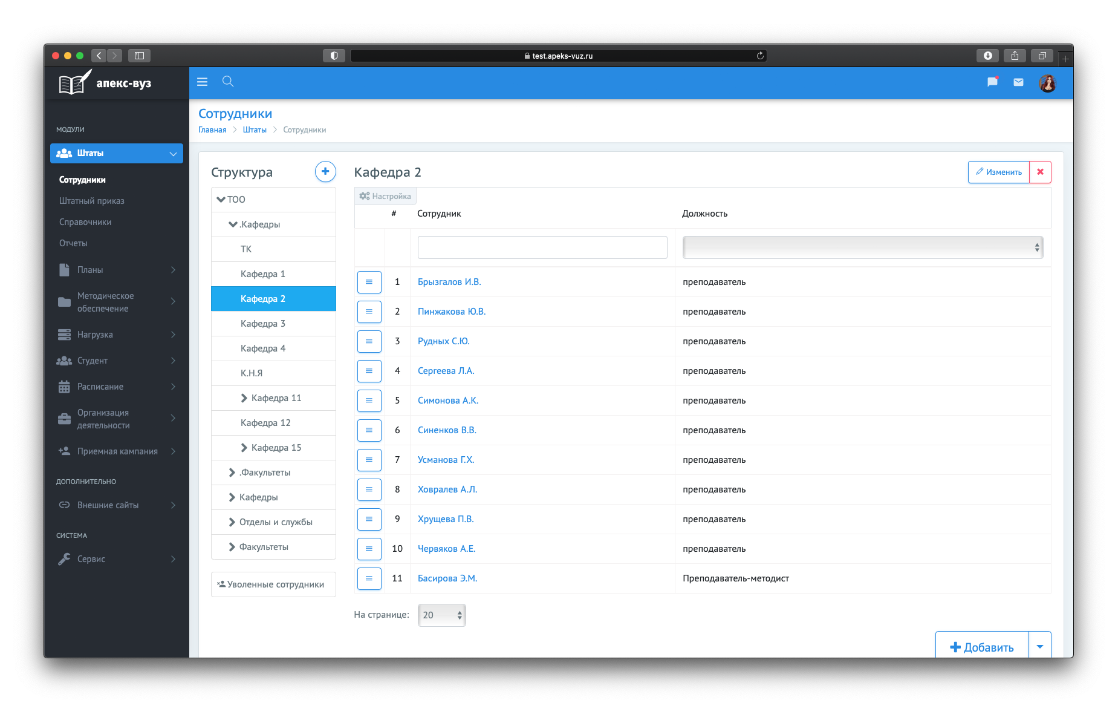Open row menu for Ховралев А.Л.
Screen dimensions: 1118x723
pos(369,489)
